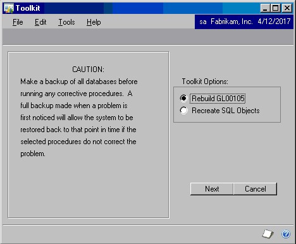The height and width of the screenshot is (244, 296).
Task: Maximize the Toolkit window
Action: click(x=276, y=8)
